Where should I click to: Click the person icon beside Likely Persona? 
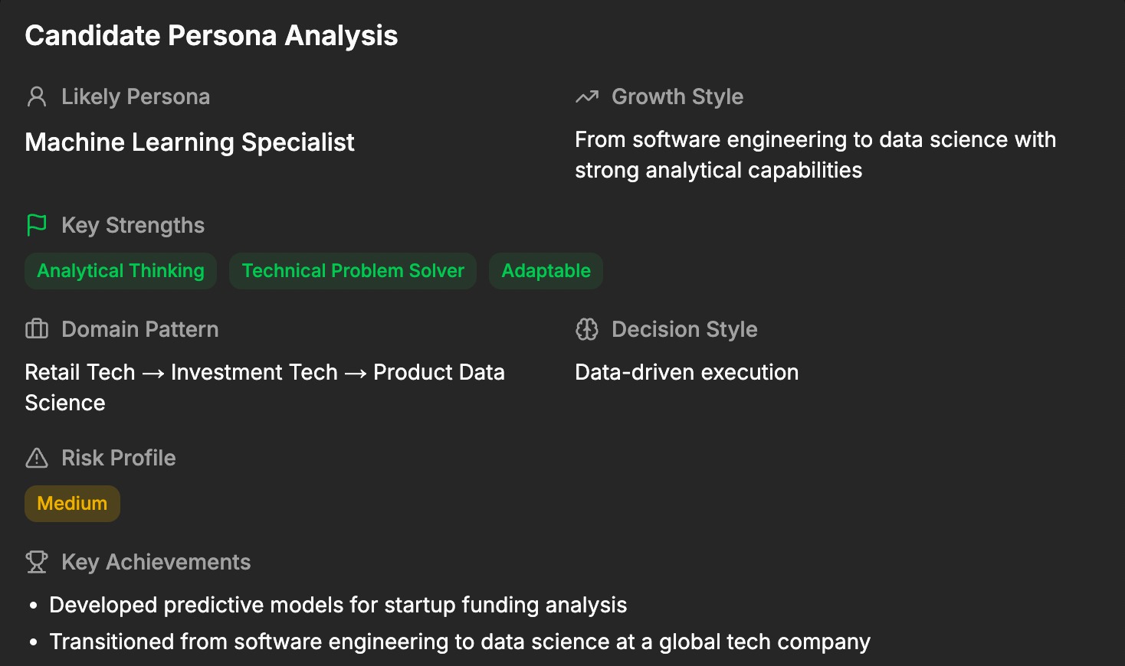pyautogui.click(x=37, y=96)
